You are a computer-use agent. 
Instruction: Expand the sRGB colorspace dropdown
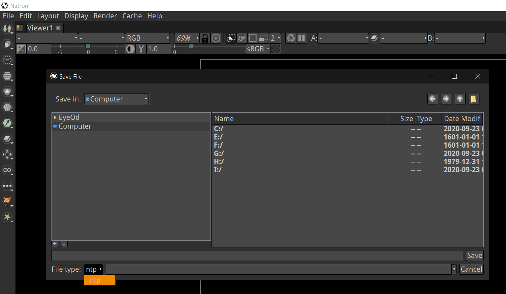click(x=258, y=49)
